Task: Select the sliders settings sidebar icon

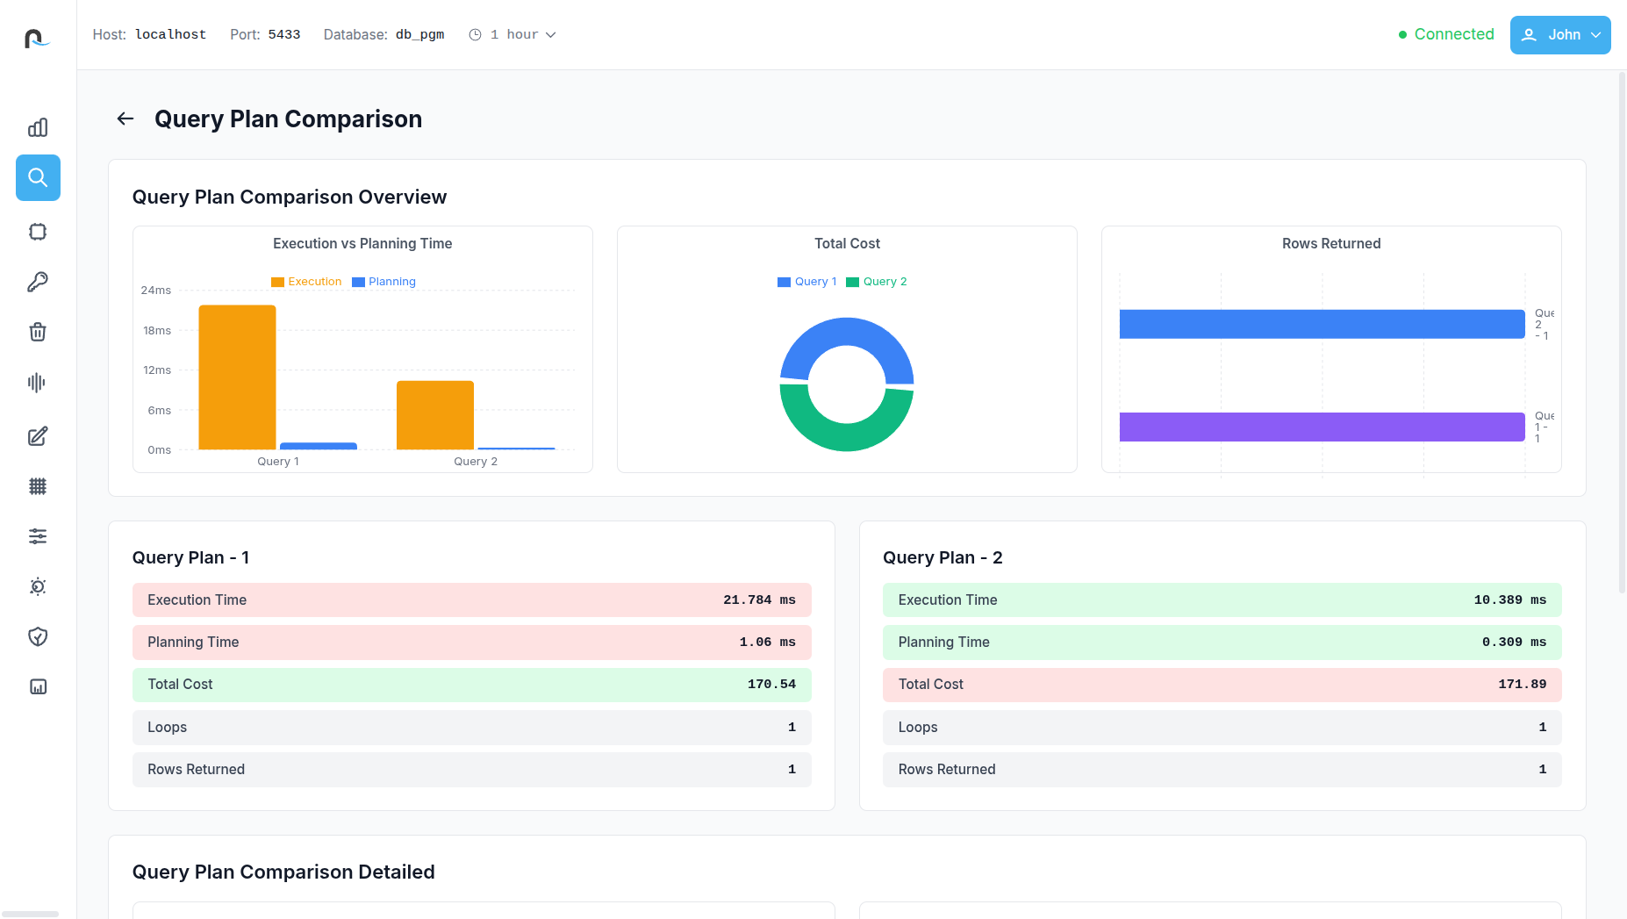Action: click(x=38, y=536)
